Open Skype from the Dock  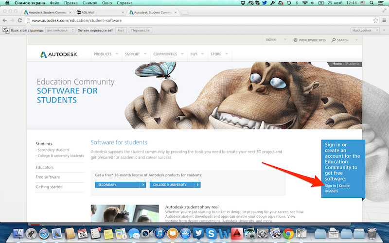pyautogui.click(x=210, y=233)
